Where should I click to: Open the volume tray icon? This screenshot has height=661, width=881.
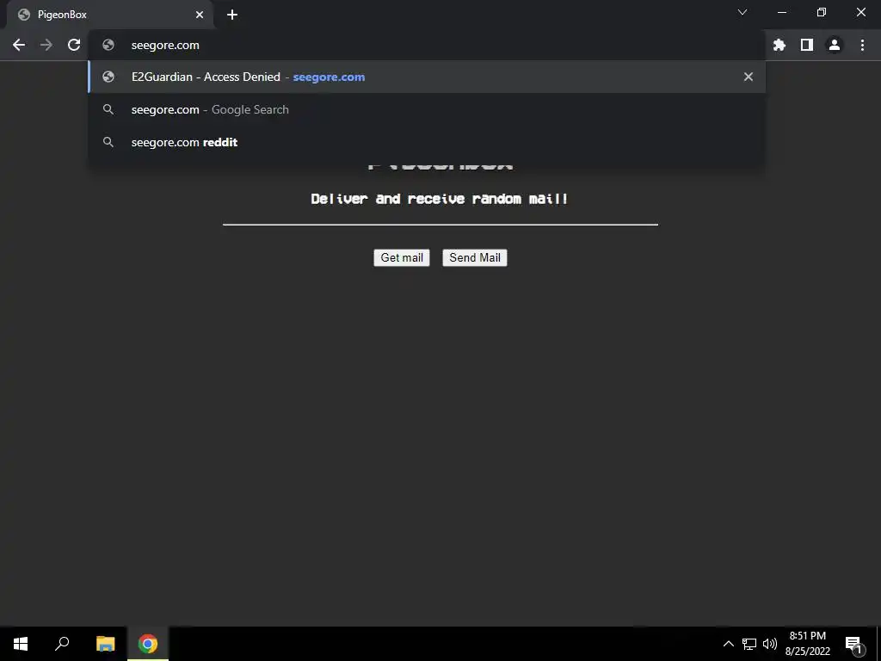pos(770,644)
